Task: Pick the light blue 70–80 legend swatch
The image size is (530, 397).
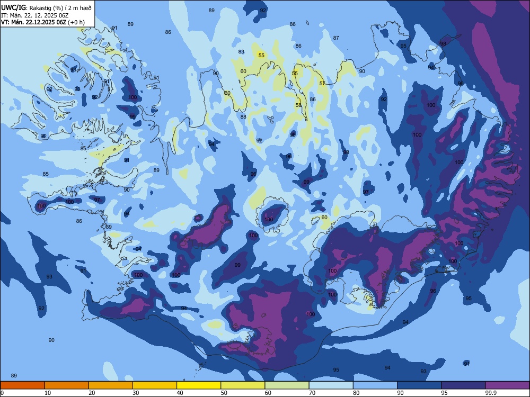Action: tap(331, 385)
